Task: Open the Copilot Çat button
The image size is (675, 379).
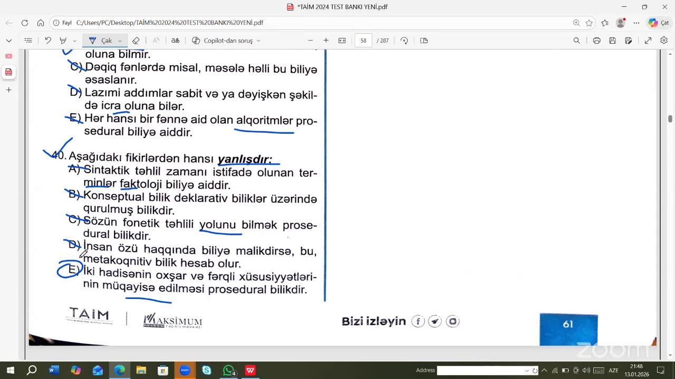Action: (659, 23)
